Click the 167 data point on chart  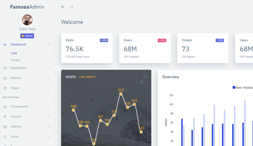click(x=100, y=120)
